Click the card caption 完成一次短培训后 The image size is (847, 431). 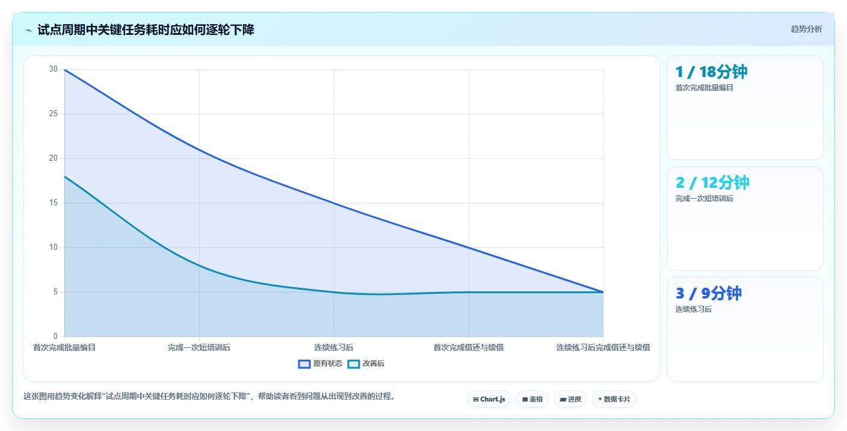pos(704,199)
